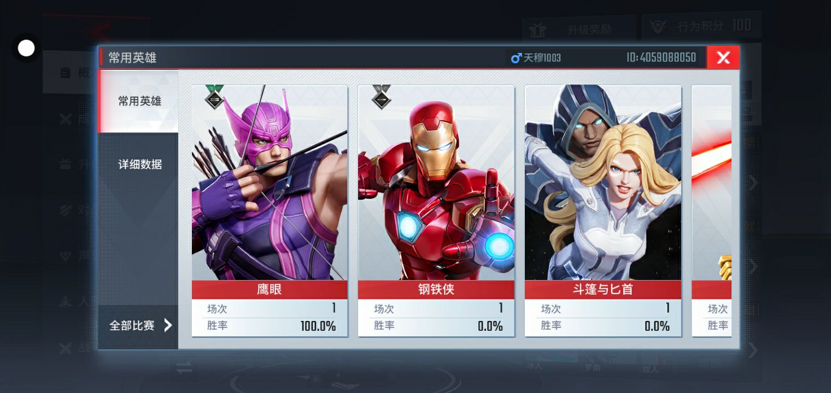The height and width of the screenshot is (393, 831).
Task: Click the 斗篷与匕首 red name banner
Action: 603,289
